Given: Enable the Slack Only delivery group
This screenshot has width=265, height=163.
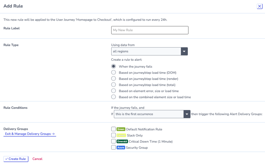Looking at the screenshot, I should pos(114,135).
